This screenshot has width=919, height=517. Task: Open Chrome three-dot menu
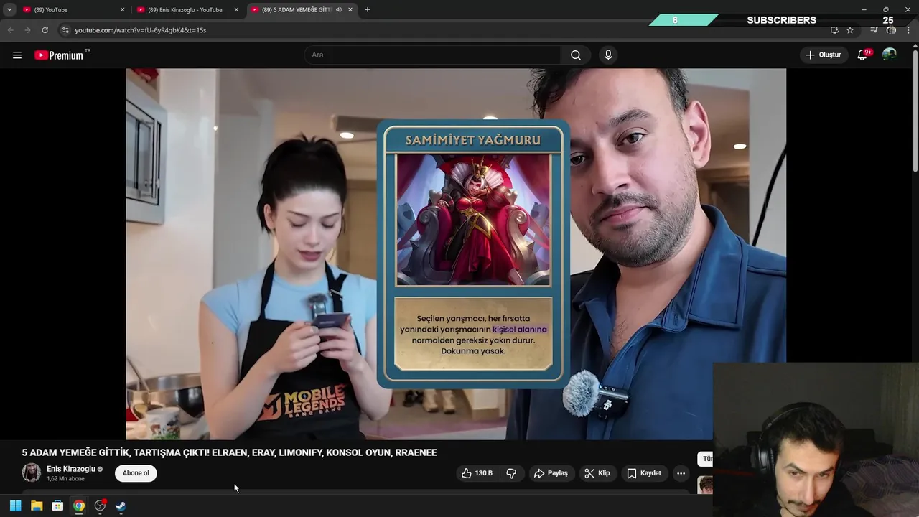[x=908, y=30]
